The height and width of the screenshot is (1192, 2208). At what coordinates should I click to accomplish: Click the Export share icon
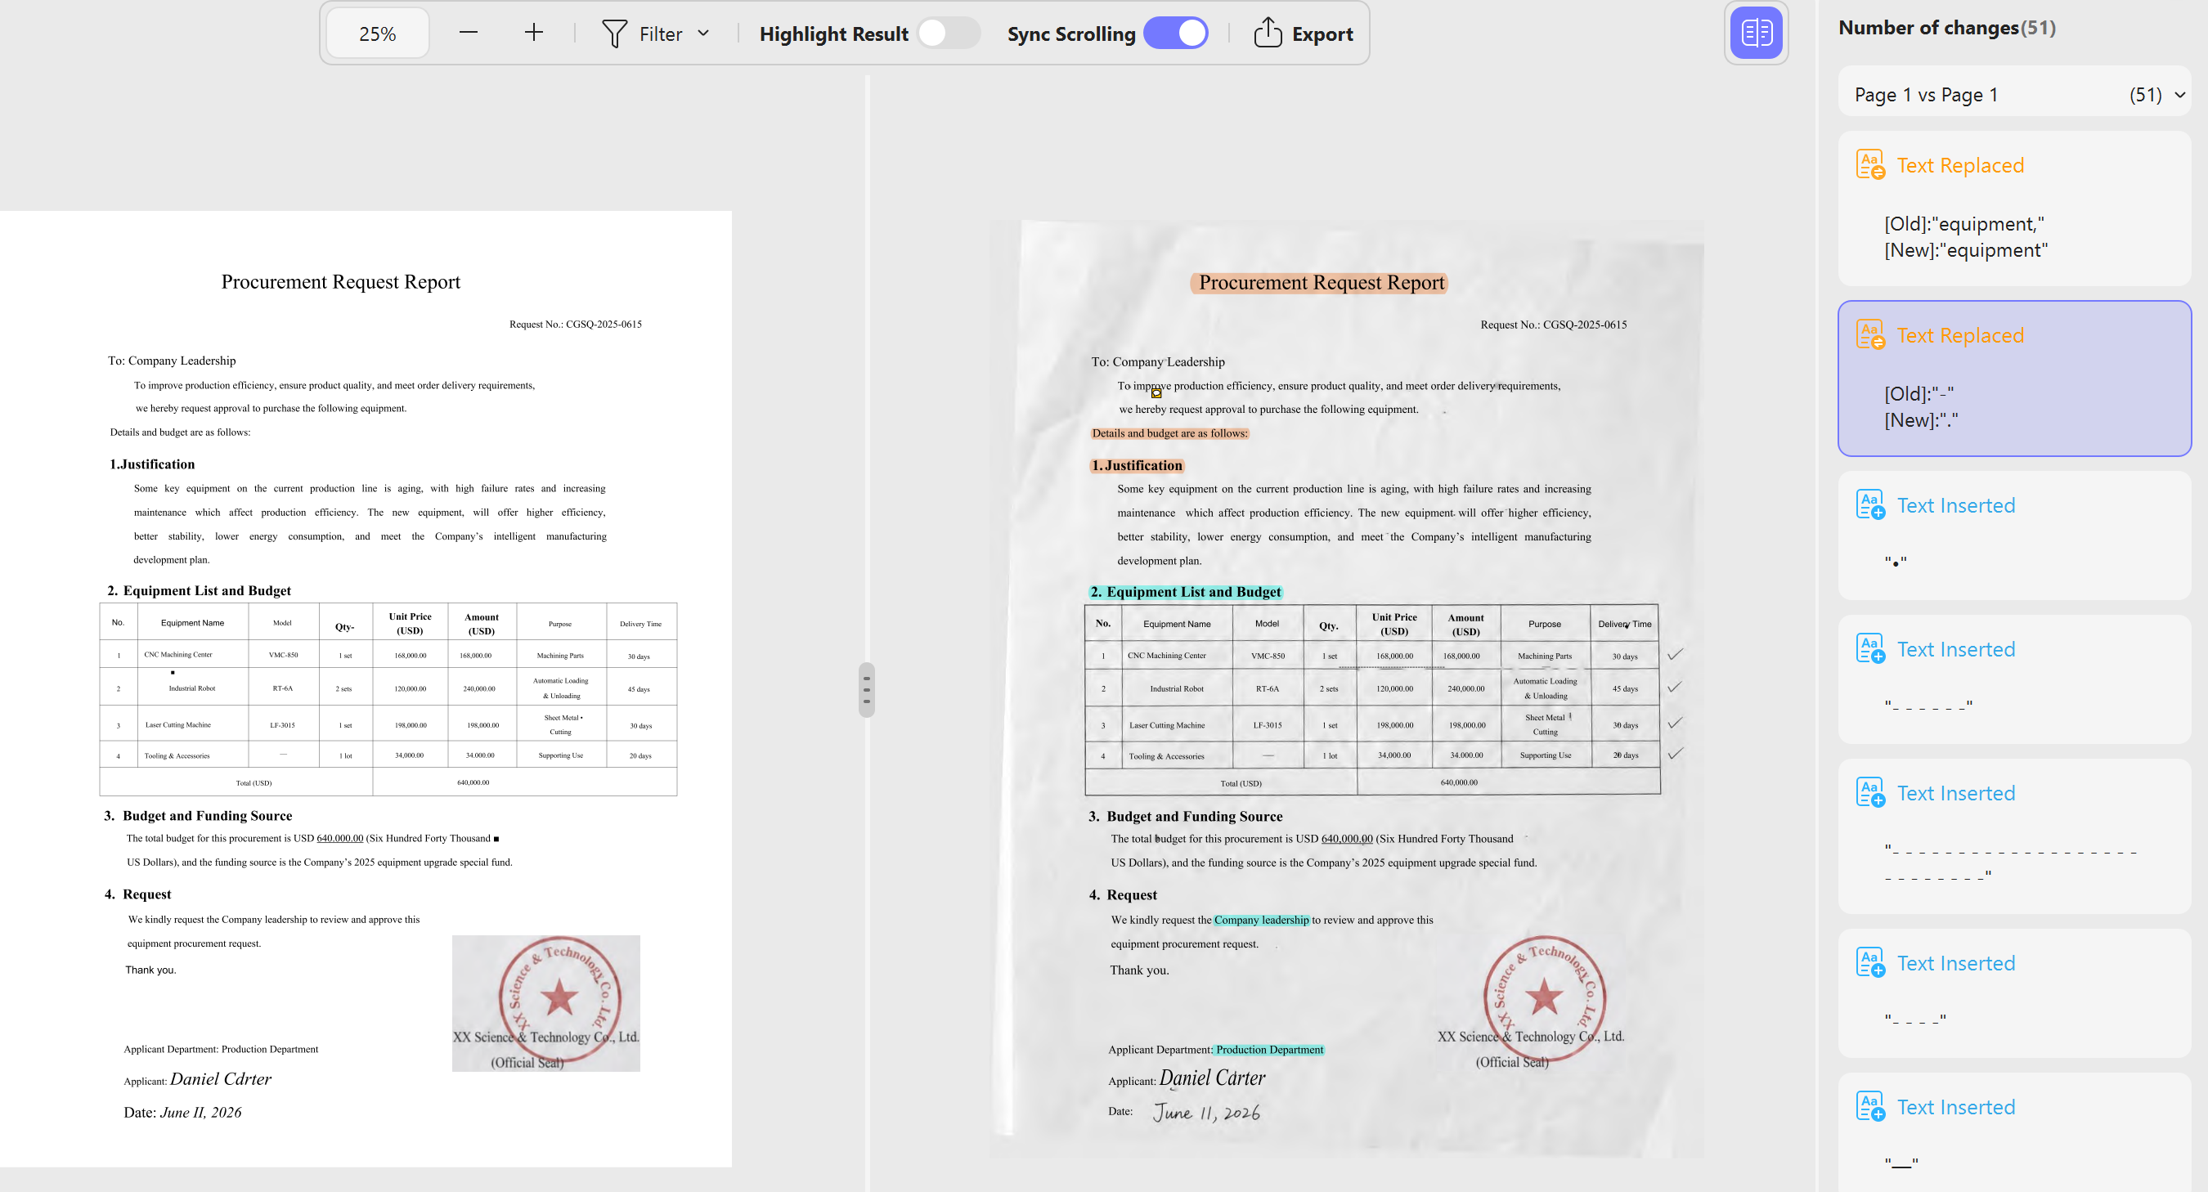pyautogui.click(x=1267, y=33)
